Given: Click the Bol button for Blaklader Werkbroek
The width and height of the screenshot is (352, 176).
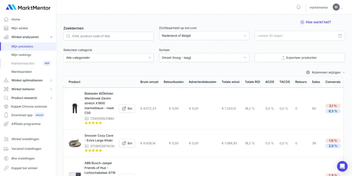Looking at the screenshot, I should (127, 108).
